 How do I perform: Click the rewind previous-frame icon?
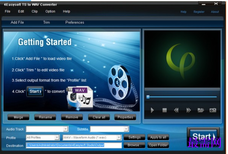176,110
